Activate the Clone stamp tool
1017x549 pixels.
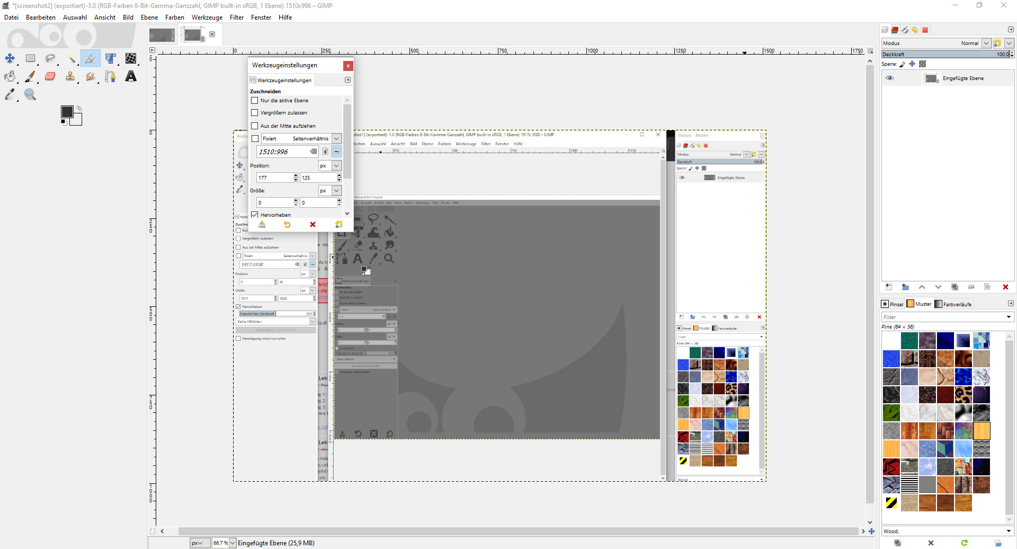[x=70, y=76]
